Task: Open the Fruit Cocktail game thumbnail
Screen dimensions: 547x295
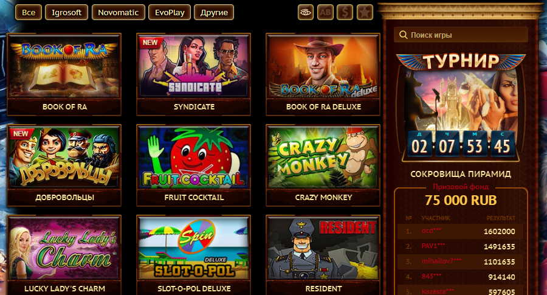Action: 194,157
